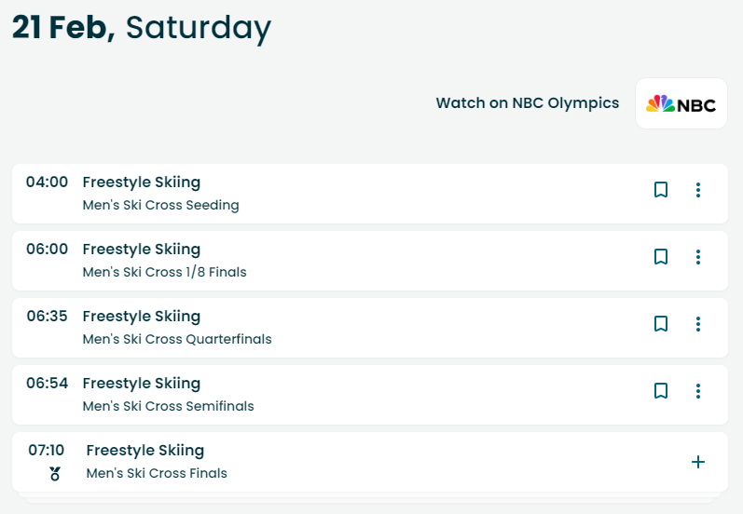Click the 07:10 time label
The width and height of the screenshot is (743, 514).
(x=46, y=450)
